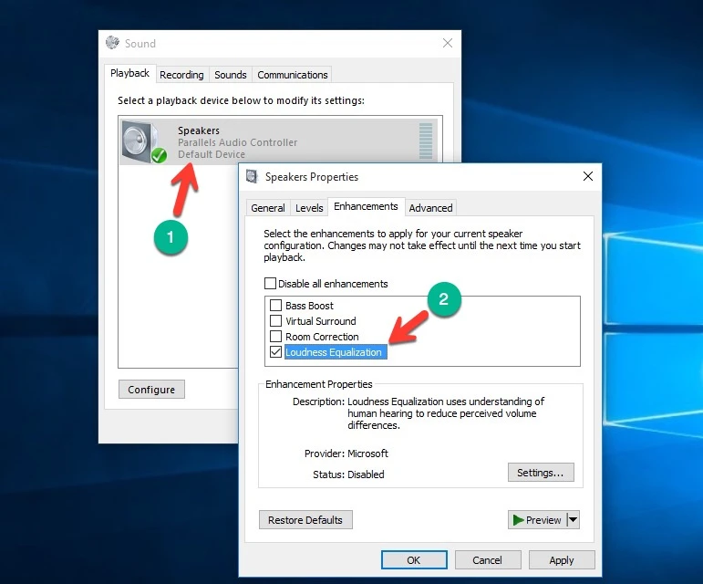703x584 pixels.
Task: Check the Room Correction option
Action: click(x=276, y=337)
